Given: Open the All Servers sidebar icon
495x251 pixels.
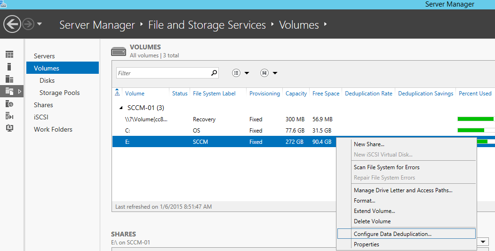Looking at the screenshot, I should point(9,79).
